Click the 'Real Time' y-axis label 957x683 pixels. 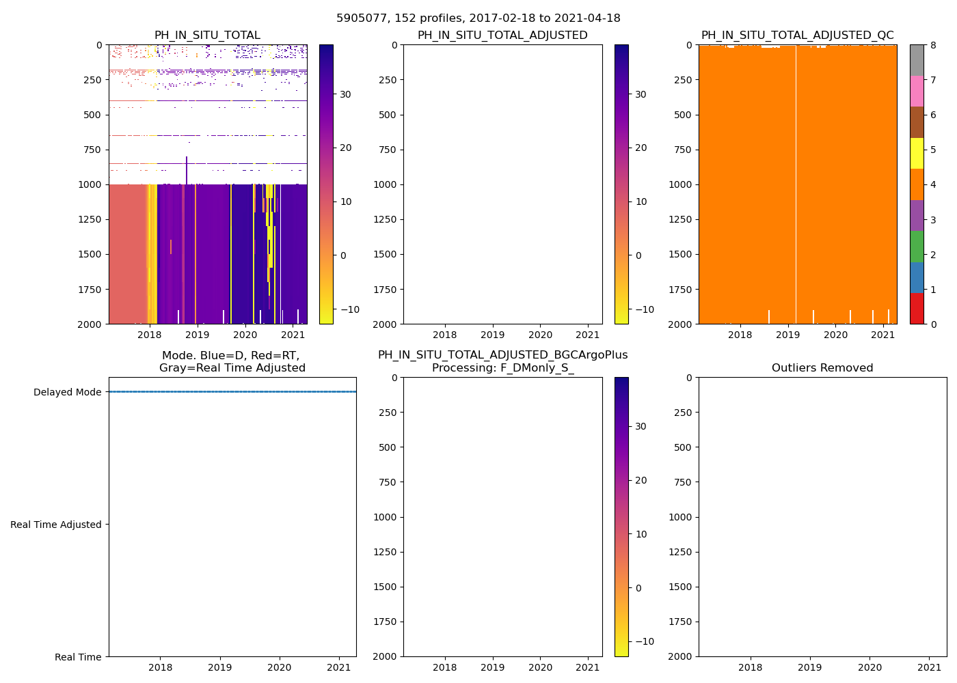(78, 657)
